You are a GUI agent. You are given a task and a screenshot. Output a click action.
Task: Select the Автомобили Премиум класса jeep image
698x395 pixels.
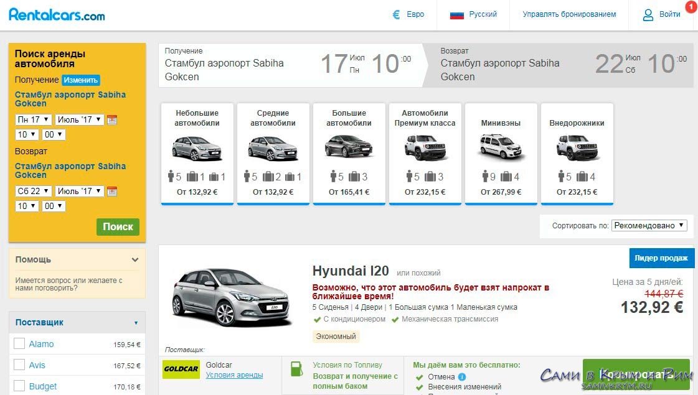pos(425,147)
